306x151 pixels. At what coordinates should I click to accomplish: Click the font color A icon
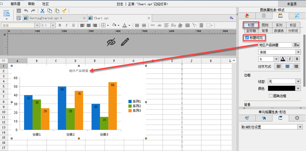[124, 25]
